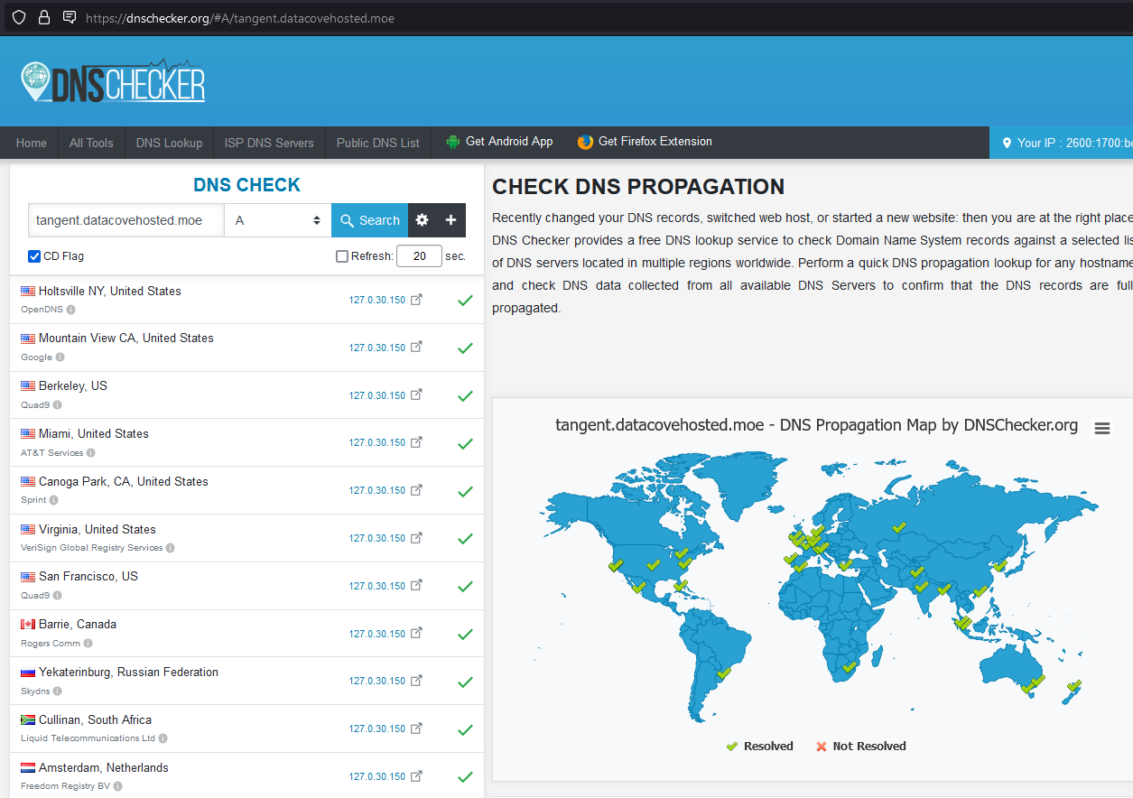Open external link icon for Holtsville NY result
This screenshot has width=1133, height=798.
pyautogui.click(x=416, y=301)
